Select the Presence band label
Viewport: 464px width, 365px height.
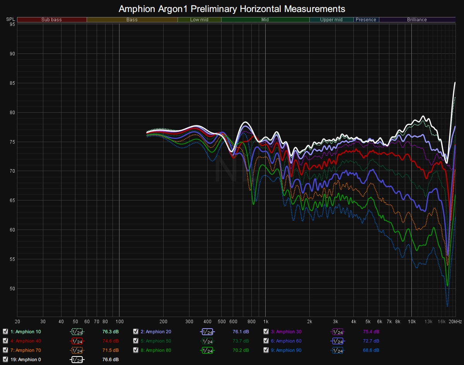(366, 20)
